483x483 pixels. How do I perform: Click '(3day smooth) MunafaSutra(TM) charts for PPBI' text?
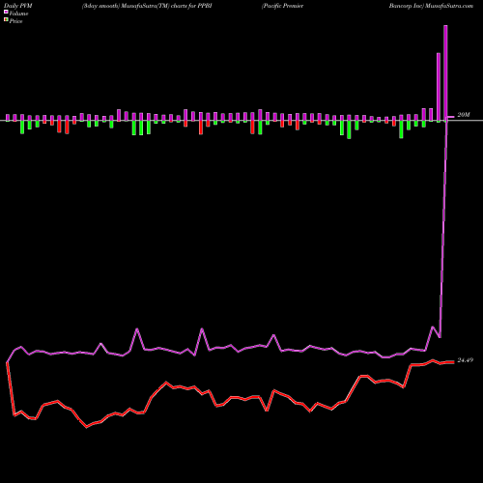[147, 6]
